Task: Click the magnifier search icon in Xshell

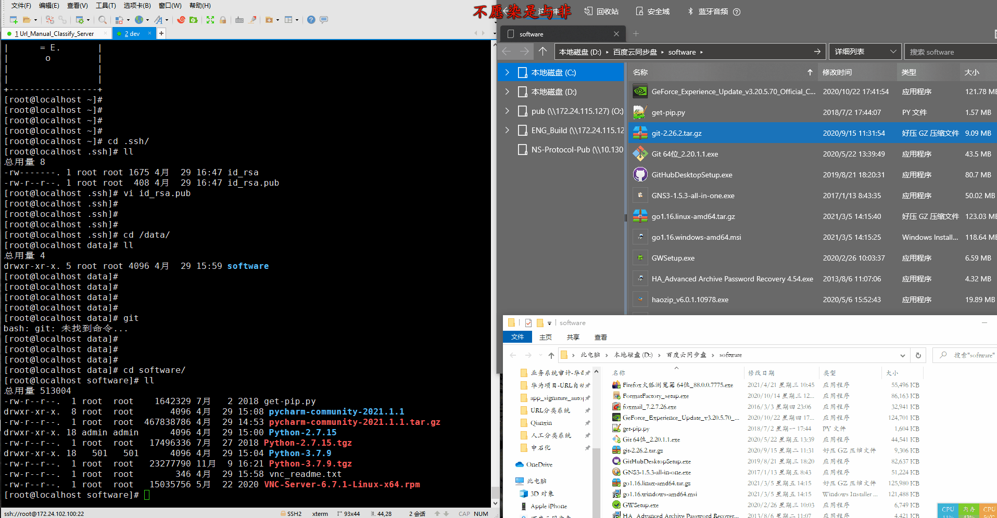Action: click(103, 20)
